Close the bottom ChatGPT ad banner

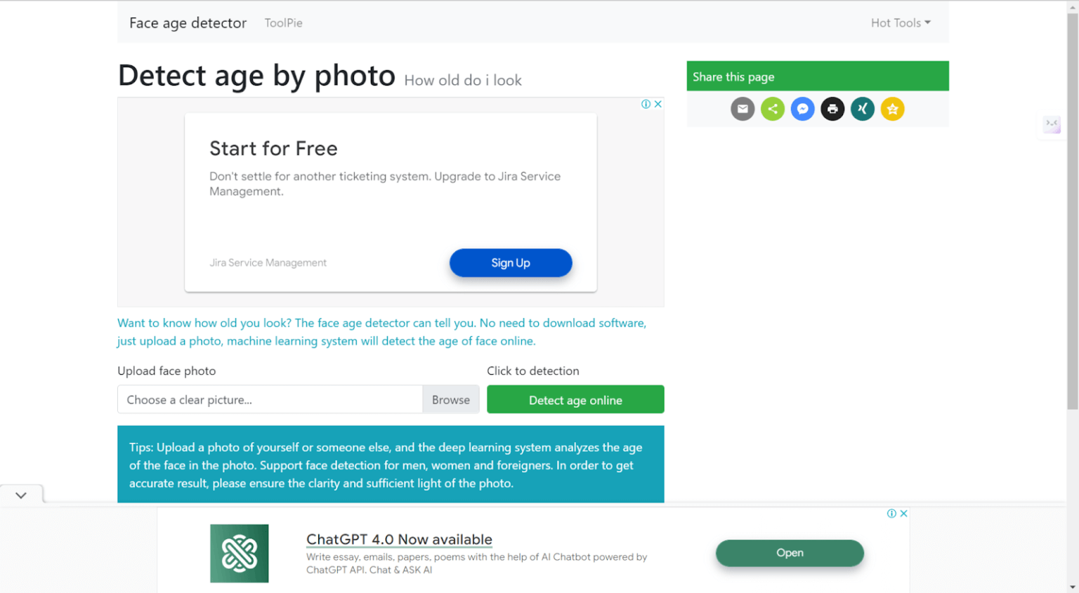click(x=904, y=514)
